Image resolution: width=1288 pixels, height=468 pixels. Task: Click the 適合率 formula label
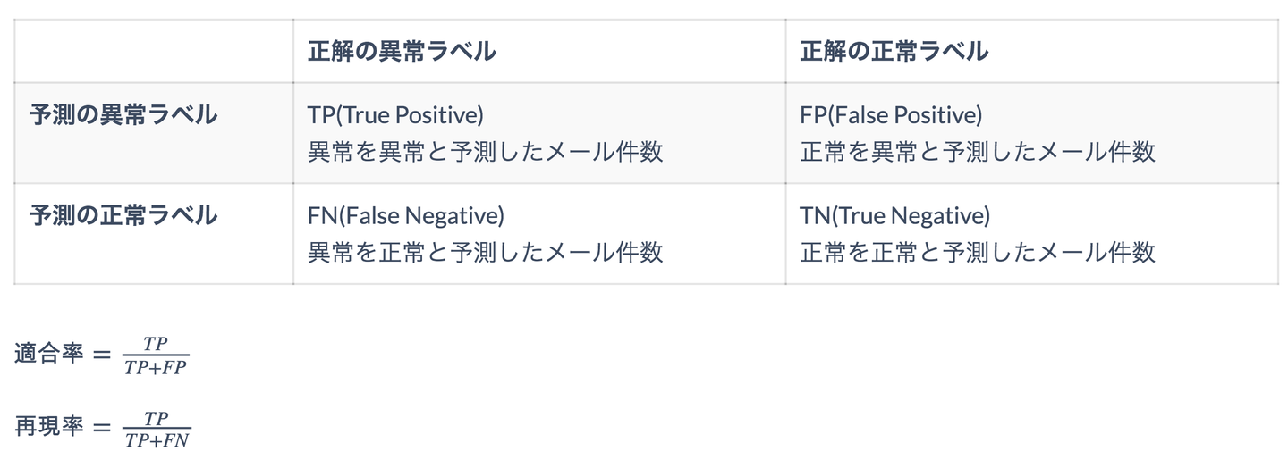[x=49, y=354]
